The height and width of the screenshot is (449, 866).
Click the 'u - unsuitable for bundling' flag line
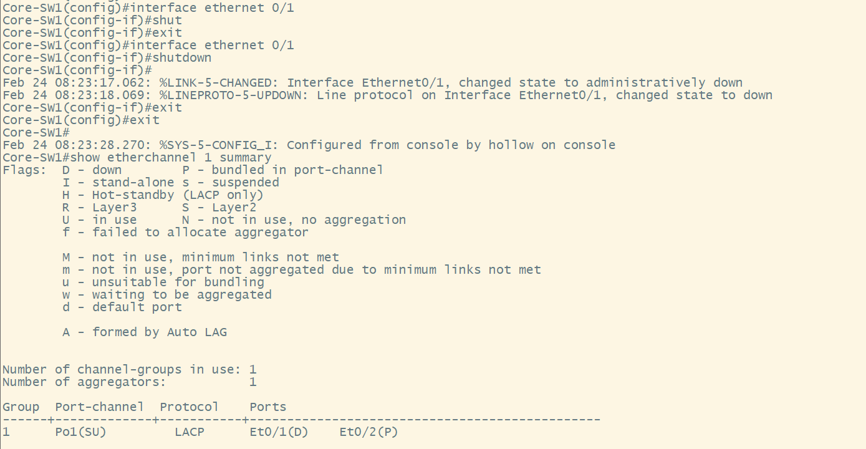163,282
